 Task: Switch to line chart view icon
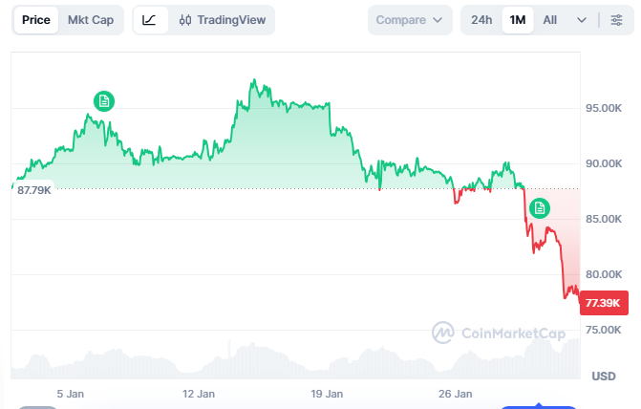tap(149, 20)
